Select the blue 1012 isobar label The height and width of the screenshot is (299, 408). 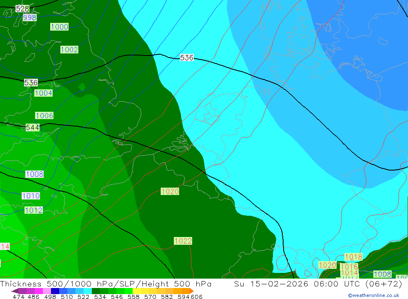point(33,210)
